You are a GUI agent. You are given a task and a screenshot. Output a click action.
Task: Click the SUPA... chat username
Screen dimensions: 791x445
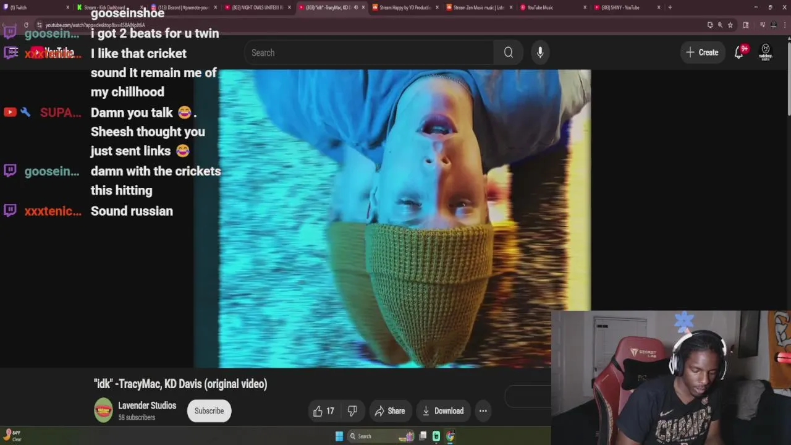click(61, 112)
